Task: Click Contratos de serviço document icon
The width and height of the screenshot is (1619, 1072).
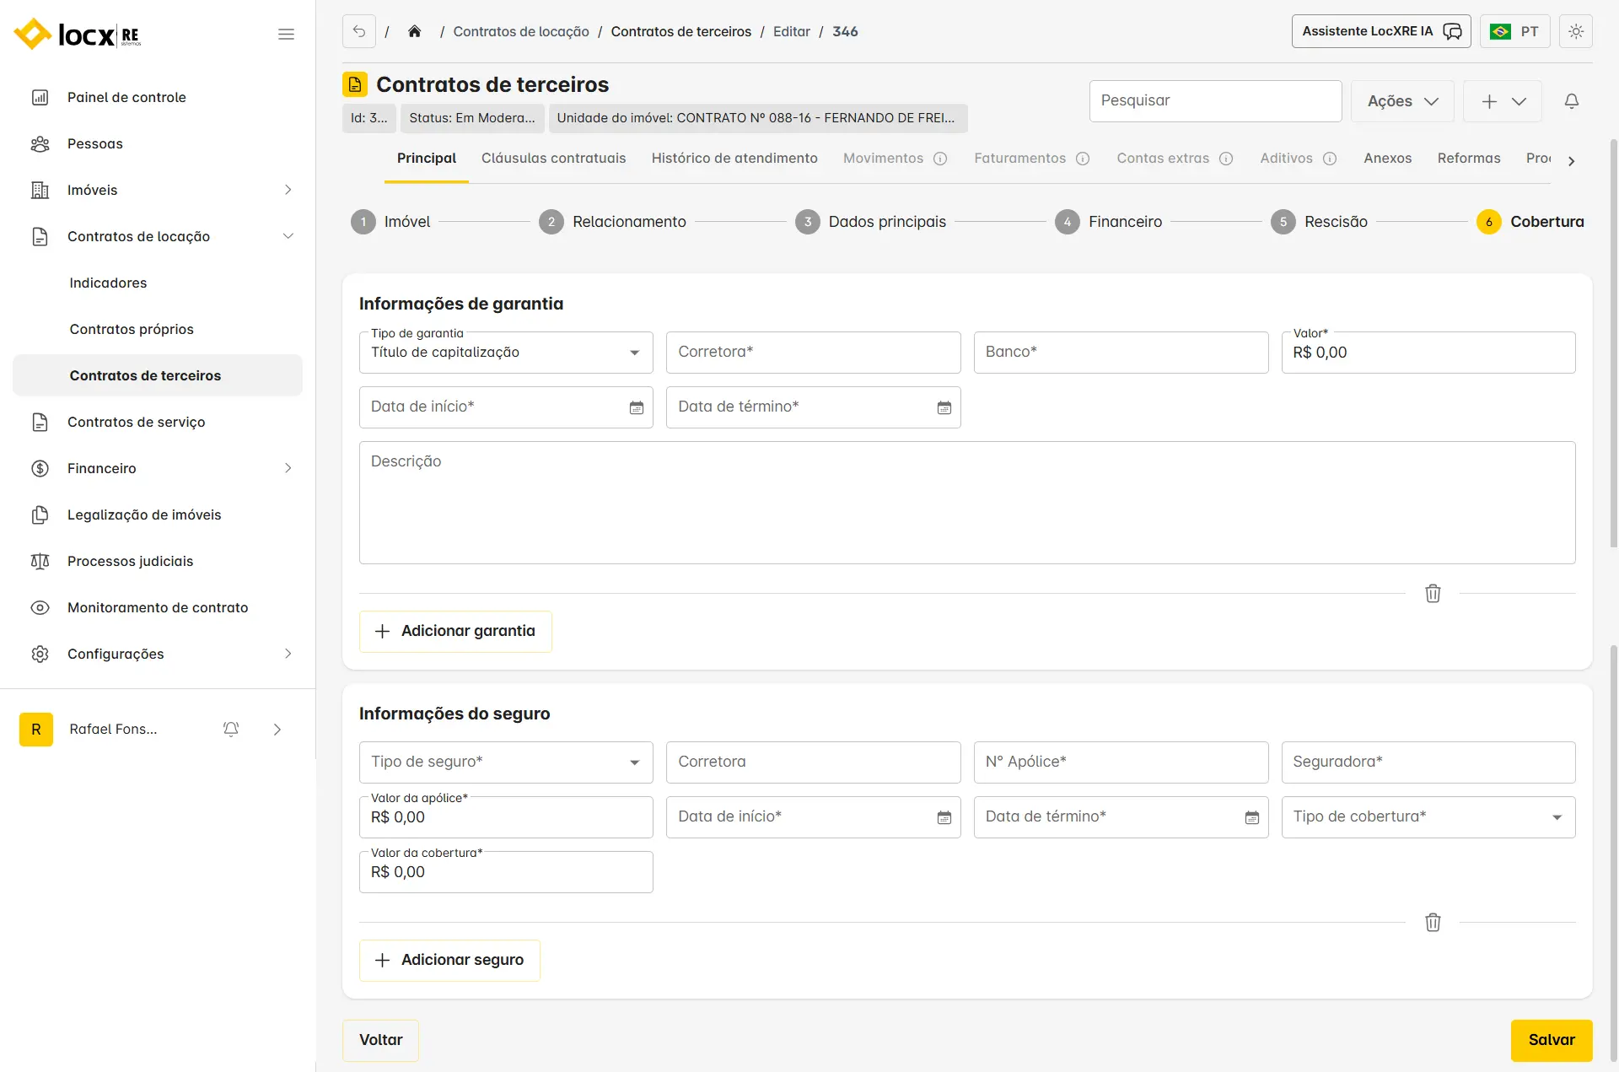Action: [x=40, y=422]
